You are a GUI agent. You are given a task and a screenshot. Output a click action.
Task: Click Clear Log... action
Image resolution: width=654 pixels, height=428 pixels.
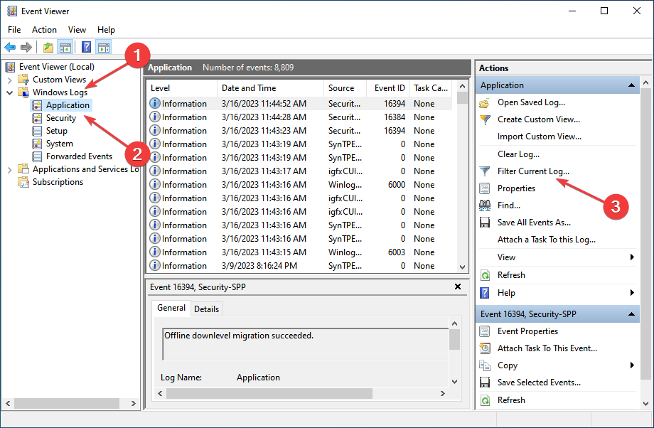point(518,154)
